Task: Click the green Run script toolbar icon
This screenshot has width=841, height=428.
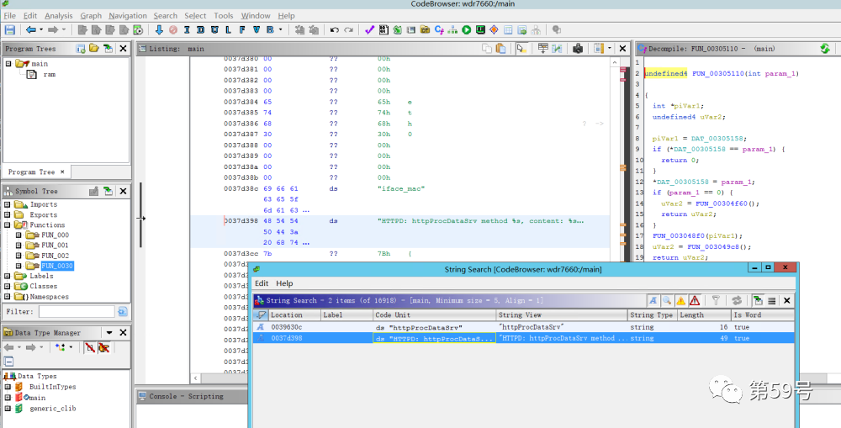Action: pyautogui.click(x=467, y=30)
